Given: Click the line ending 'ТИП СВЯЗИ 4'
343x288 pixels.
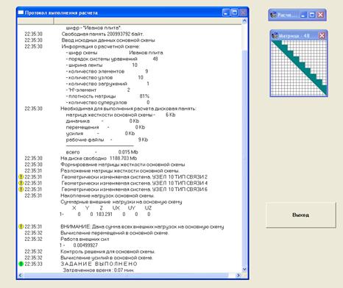Looking at the screenshot, I should [x=135, y=183].
